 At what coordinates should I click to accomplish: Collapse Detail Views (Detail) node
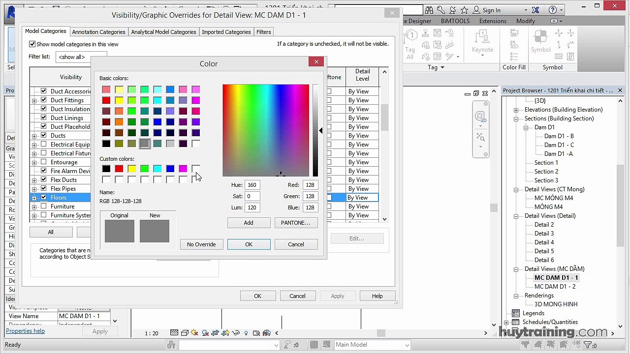(x=516, y=216)
